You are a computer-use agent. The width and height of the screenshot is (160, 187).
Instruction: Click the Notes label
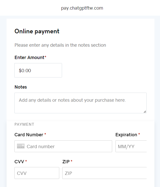pyautogui.click(x=21, y=87)
